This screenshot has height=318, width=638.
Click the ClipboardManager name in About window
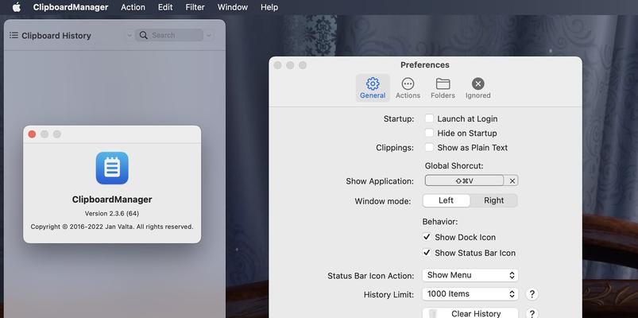[x=112, y=200]
